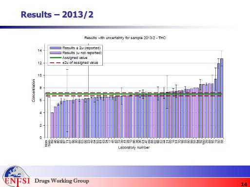250x187 pixels.
Task: Click y-axis tick value 0
Action: pos(40,138)
